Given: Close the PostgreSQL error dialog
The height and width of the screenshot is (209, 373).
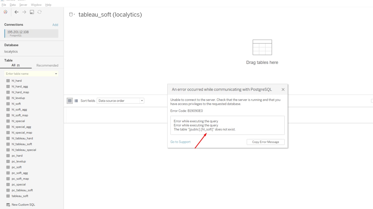Looking at the screenshot, I should click(x=283, y=90).
